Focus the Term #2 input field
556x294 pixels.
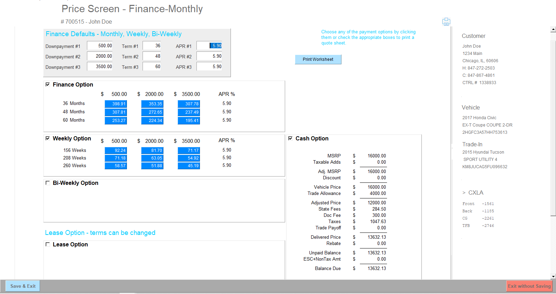coord(152,56)
